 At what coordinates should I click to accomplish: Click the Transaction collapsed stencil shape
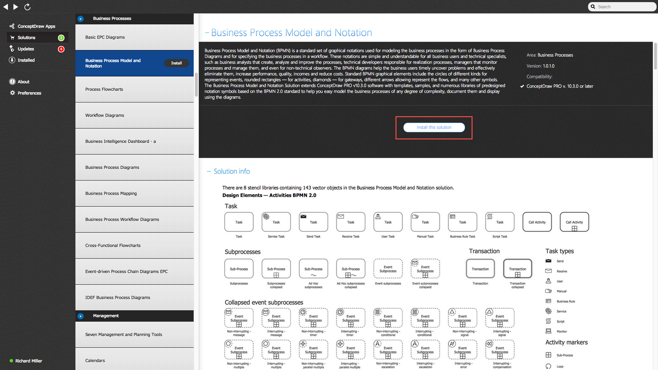click(x=518, y=269)
